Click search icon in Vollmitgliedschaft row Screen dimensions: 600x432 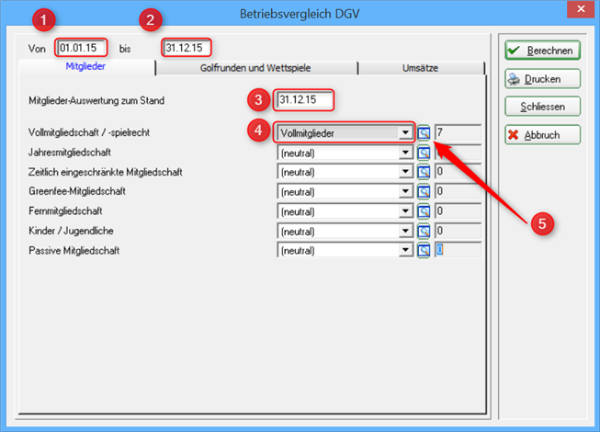[x=424, y=132]
